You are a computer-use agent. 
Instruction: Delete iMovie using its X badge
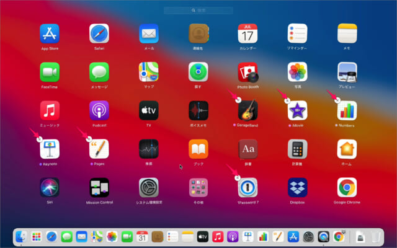click(x=287, y=100)
